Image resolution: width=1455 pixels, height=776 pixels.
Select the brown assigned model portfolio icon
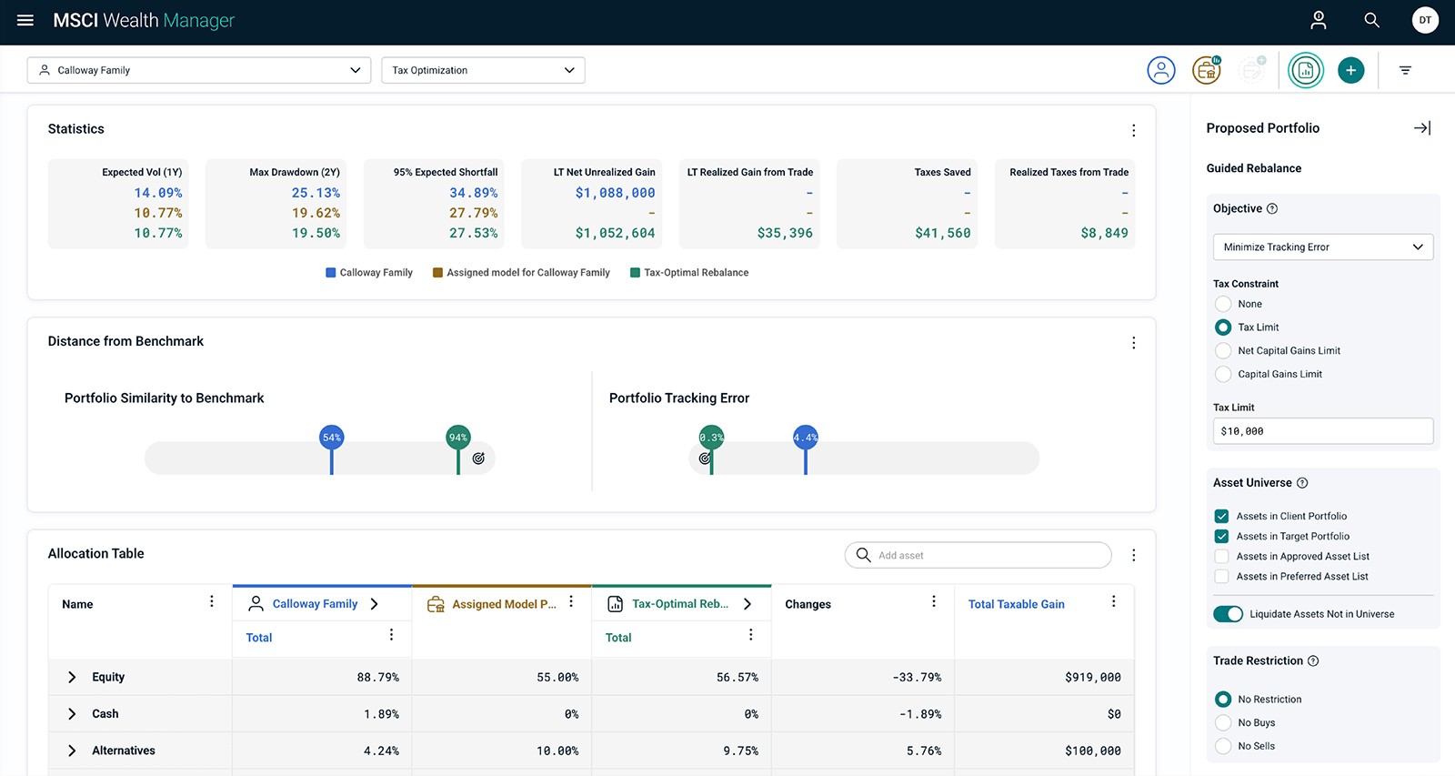point(1207,70)
